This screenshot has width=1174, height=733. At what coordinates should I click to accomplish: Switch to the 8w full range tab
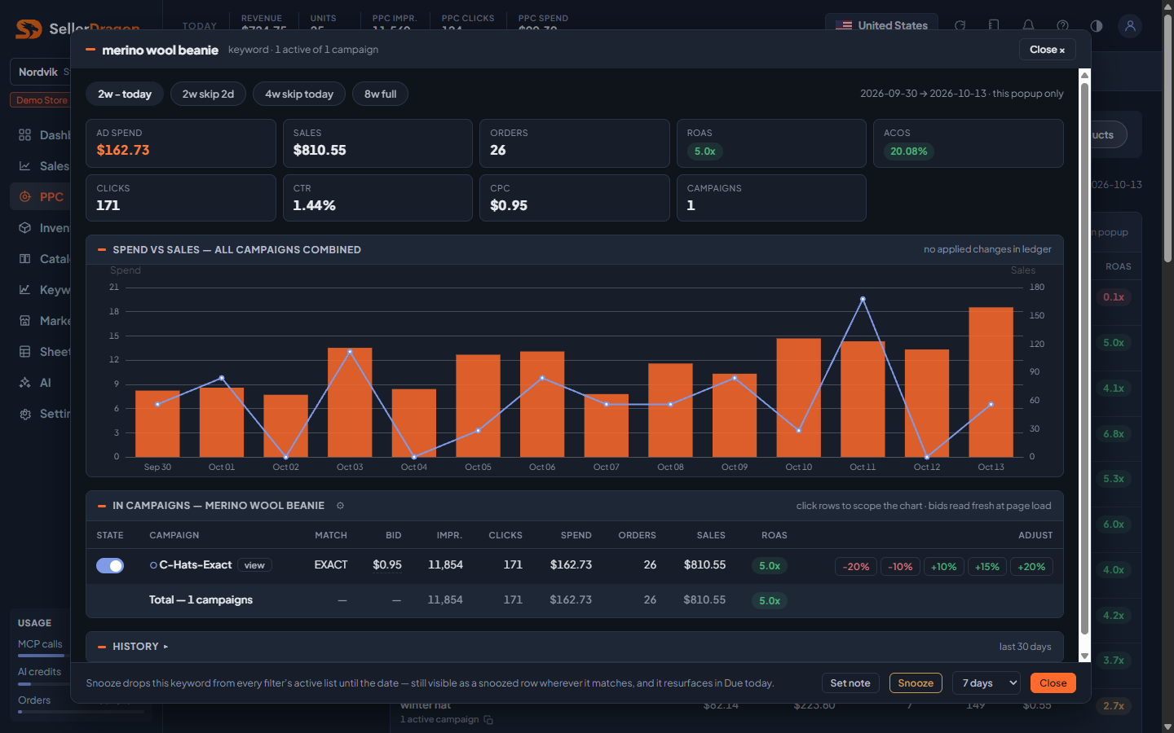tap(380, 94)
